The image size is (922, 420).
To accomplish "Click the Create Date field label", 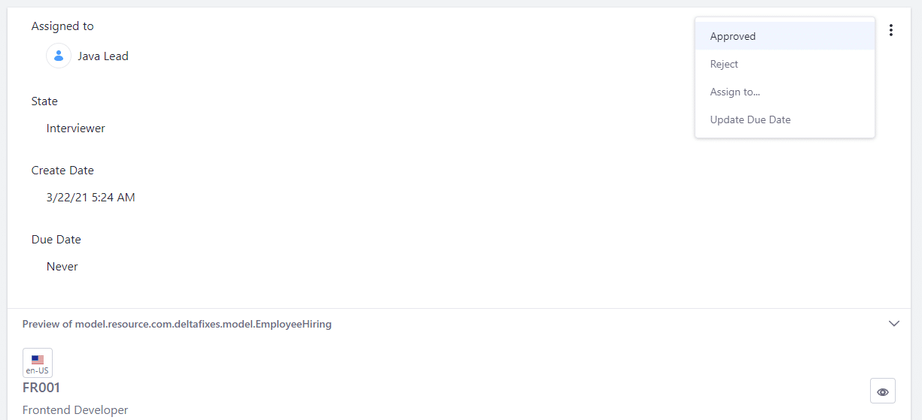I will tap(62, 171).
